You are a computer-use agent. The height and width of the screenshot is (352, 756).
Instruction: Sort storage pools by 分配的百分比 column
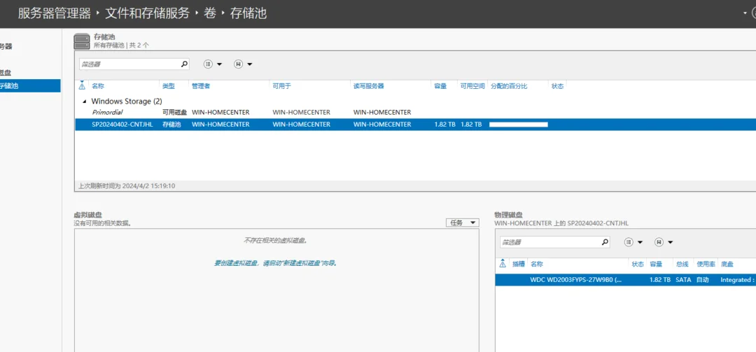pos(509,86)
